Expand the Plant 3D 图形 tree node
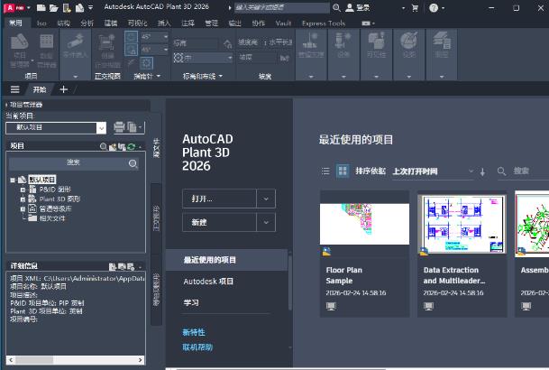The image size is (549, 370). click(23, 199)
